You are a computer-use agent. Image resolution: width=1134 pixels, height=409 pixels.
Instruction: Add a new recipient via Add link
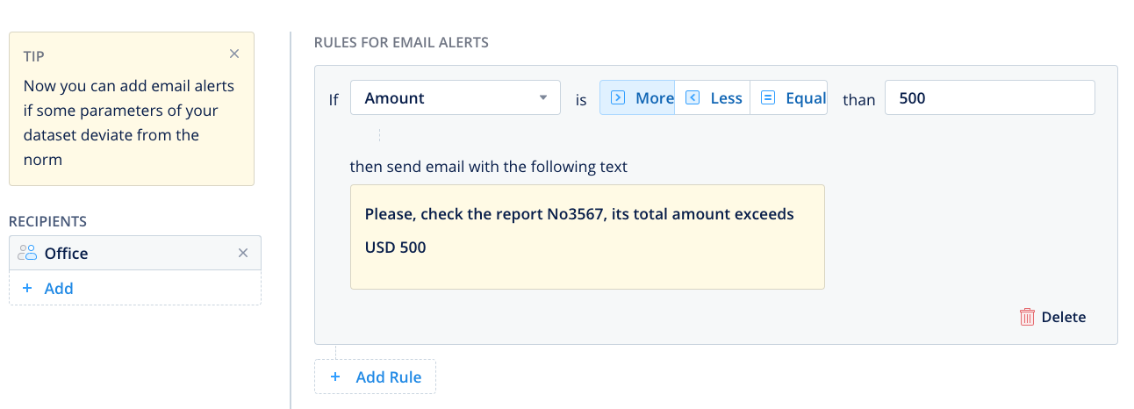tap(59, 288)
